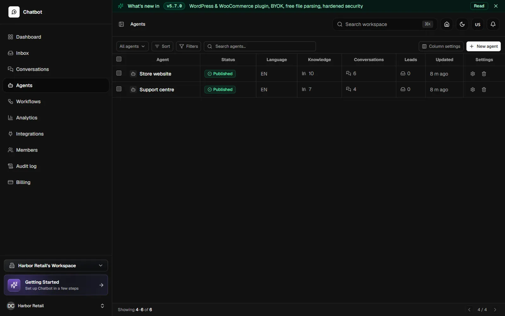Tick the Store website row checkbox
The image size is (505, 316).
pos(119,73)
